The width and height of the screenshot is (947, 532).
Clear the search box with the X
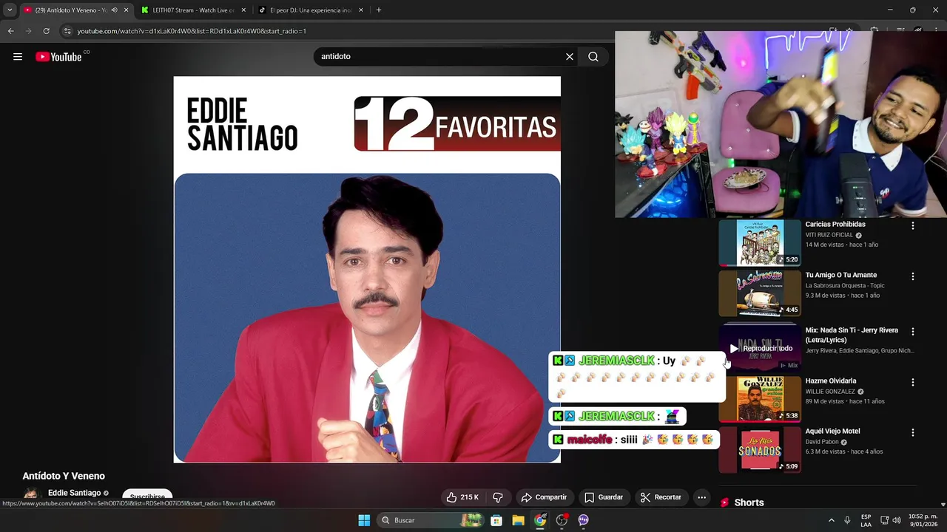570,57
